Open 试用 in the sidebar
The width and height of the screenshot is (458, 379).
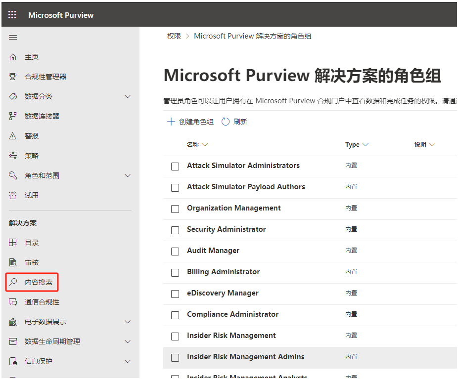point(32,195)
